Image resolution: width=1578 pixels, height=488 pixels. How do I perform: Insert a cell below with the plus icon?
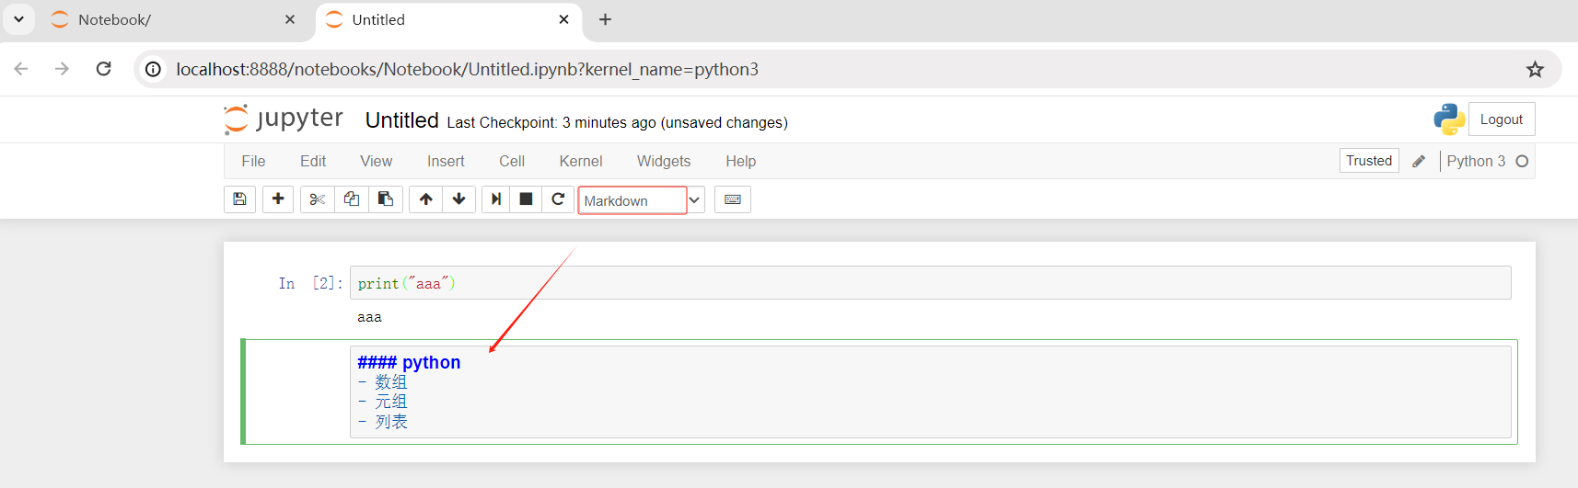click(x=278, y=199)
